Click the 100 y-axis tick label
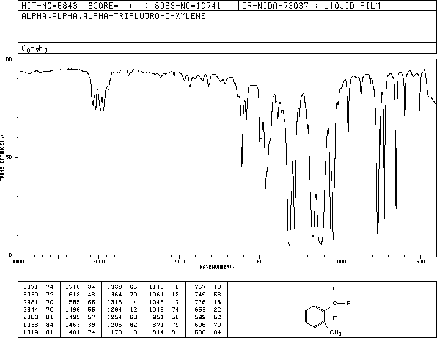 [x=8, y=59]
